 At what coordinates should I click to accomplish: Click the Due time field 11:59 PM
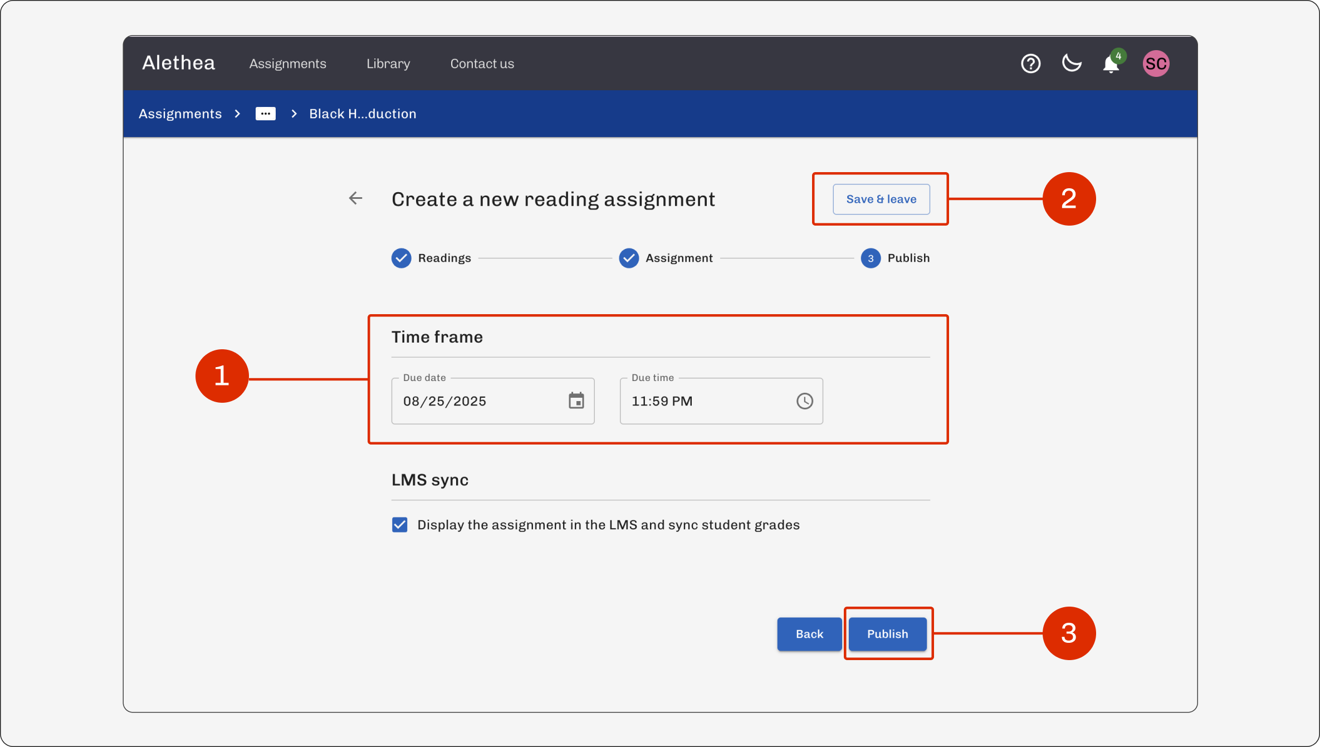pos(721,401)
